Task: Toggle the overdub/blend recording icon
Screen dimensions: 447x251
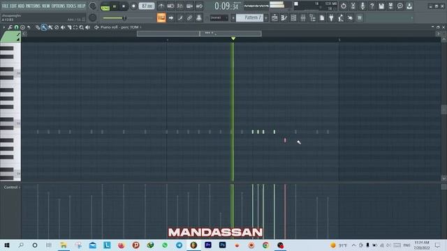Action: pyautogui.click(x=189, y=6)
